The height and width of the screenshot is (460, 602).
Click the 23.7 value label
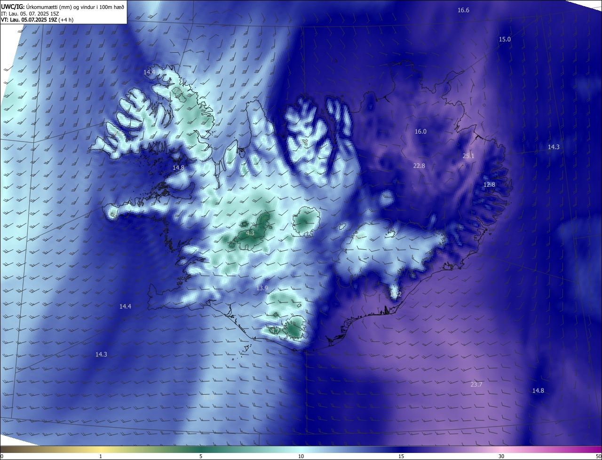pos(476,385)
